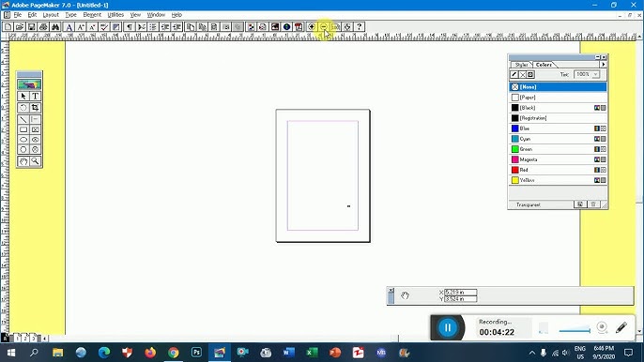Click the Export PDF toolbar icon
The image size is (644, 362).
[x=299, y=26]
